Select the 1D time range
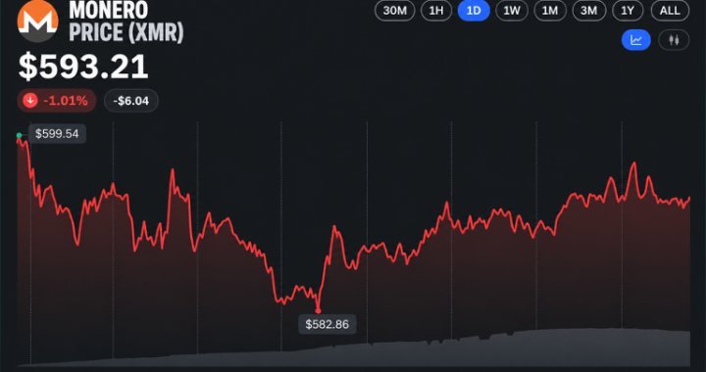Screen dimensions: 706x372 click(474, 11)
